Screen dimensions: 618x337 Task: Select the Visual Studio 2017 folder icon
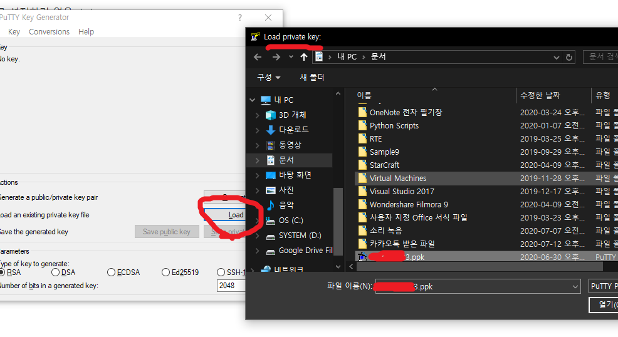point(362,191)
